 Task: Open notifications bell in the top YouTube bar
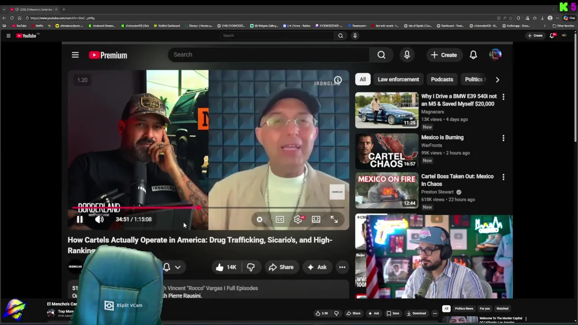pyautogui.click(x=552, y=36)
